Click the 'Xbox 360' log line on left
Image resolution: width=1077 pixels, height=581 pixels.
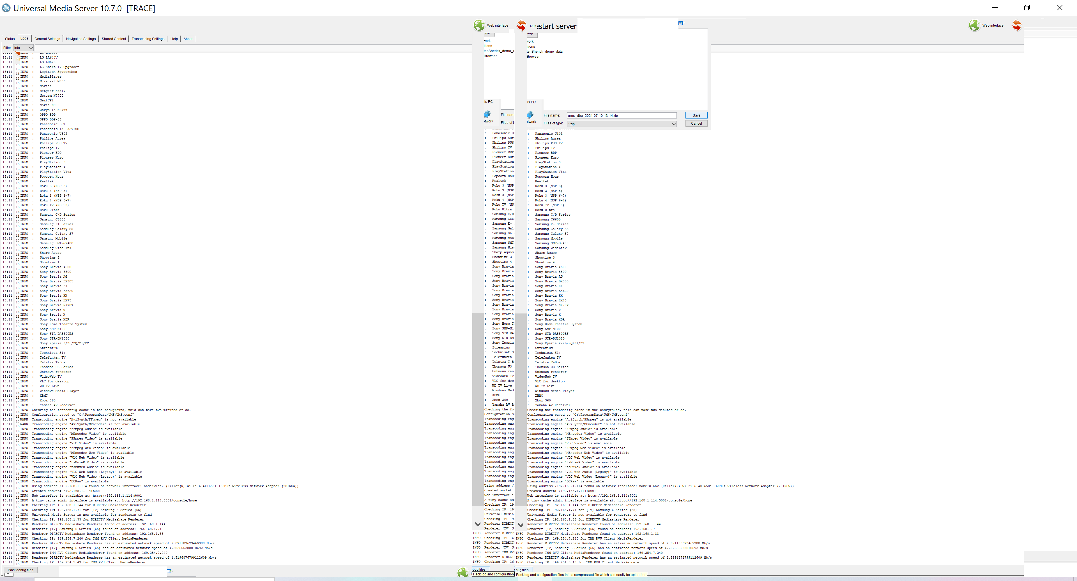[47, 400]
